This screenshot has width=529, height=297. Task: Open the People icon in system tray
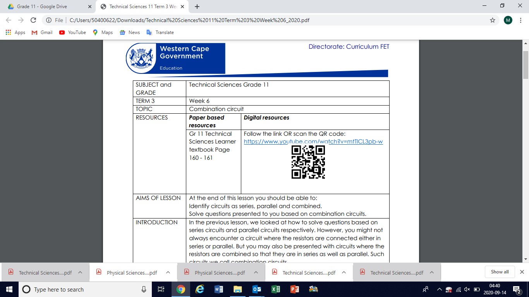tap(426, 289)
